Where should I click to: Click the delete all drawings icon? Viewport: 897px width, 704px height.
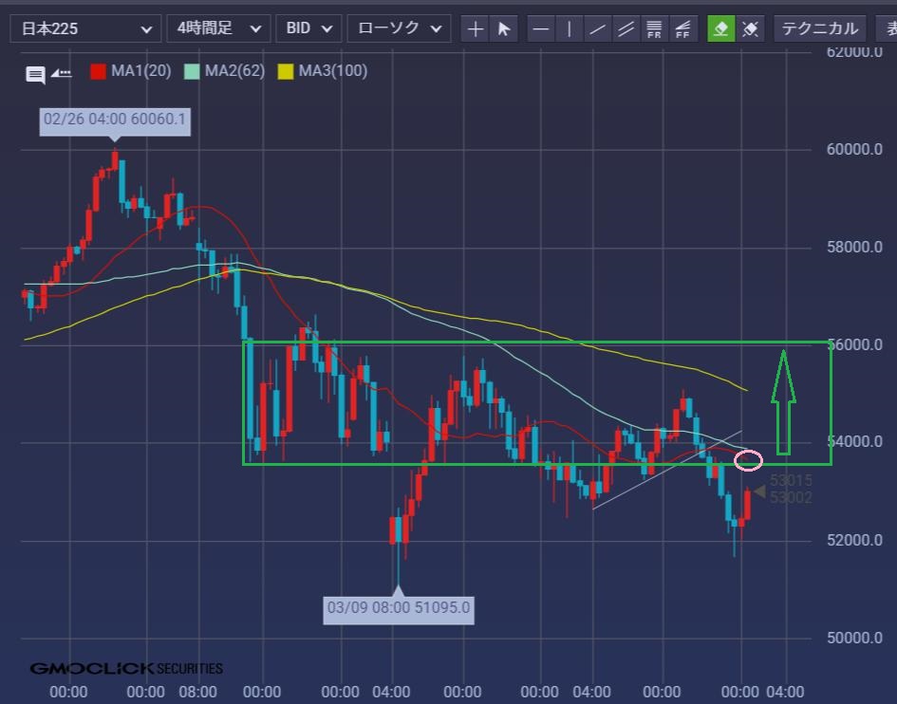pos(750,28)
